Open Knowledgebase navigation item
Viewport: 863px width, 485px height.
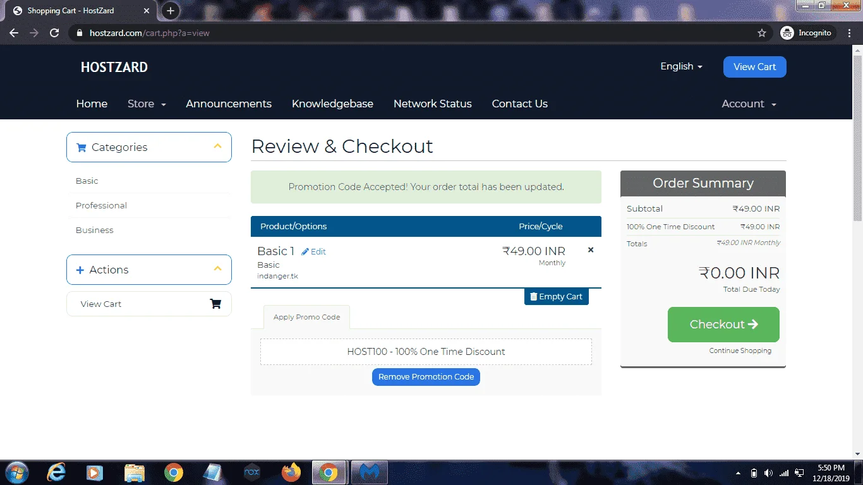point(332,104)
